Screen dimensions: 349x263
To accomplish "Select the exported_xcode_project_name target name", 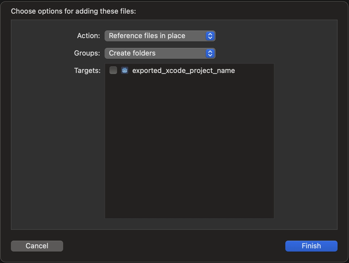I will [x=183, y=71].
